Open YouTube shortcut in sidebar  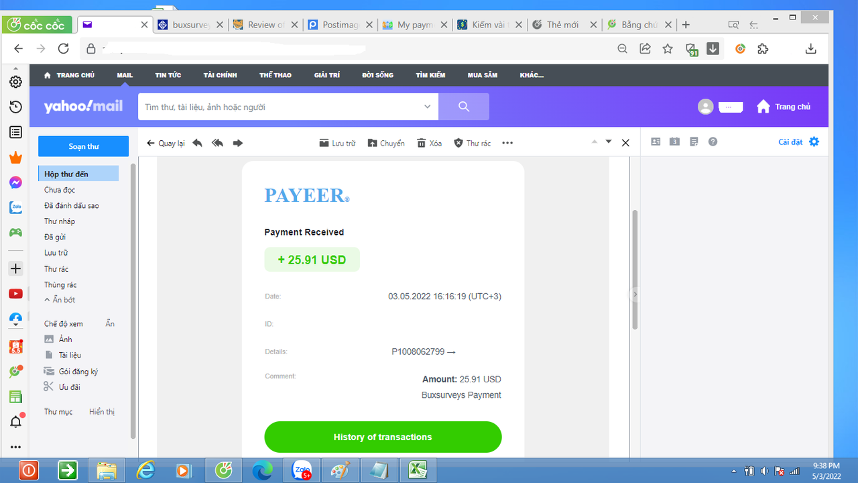15,294
